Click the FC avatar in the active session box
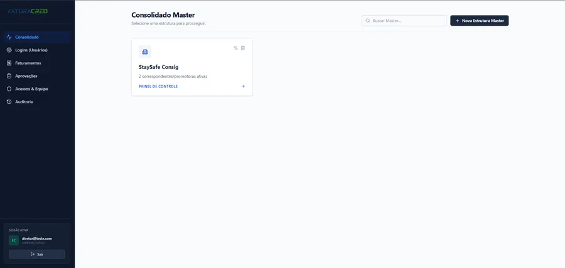 point(14,240)
